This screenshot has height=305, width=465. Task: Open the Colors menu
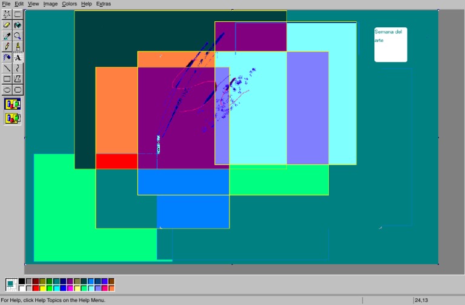point(70,4)
